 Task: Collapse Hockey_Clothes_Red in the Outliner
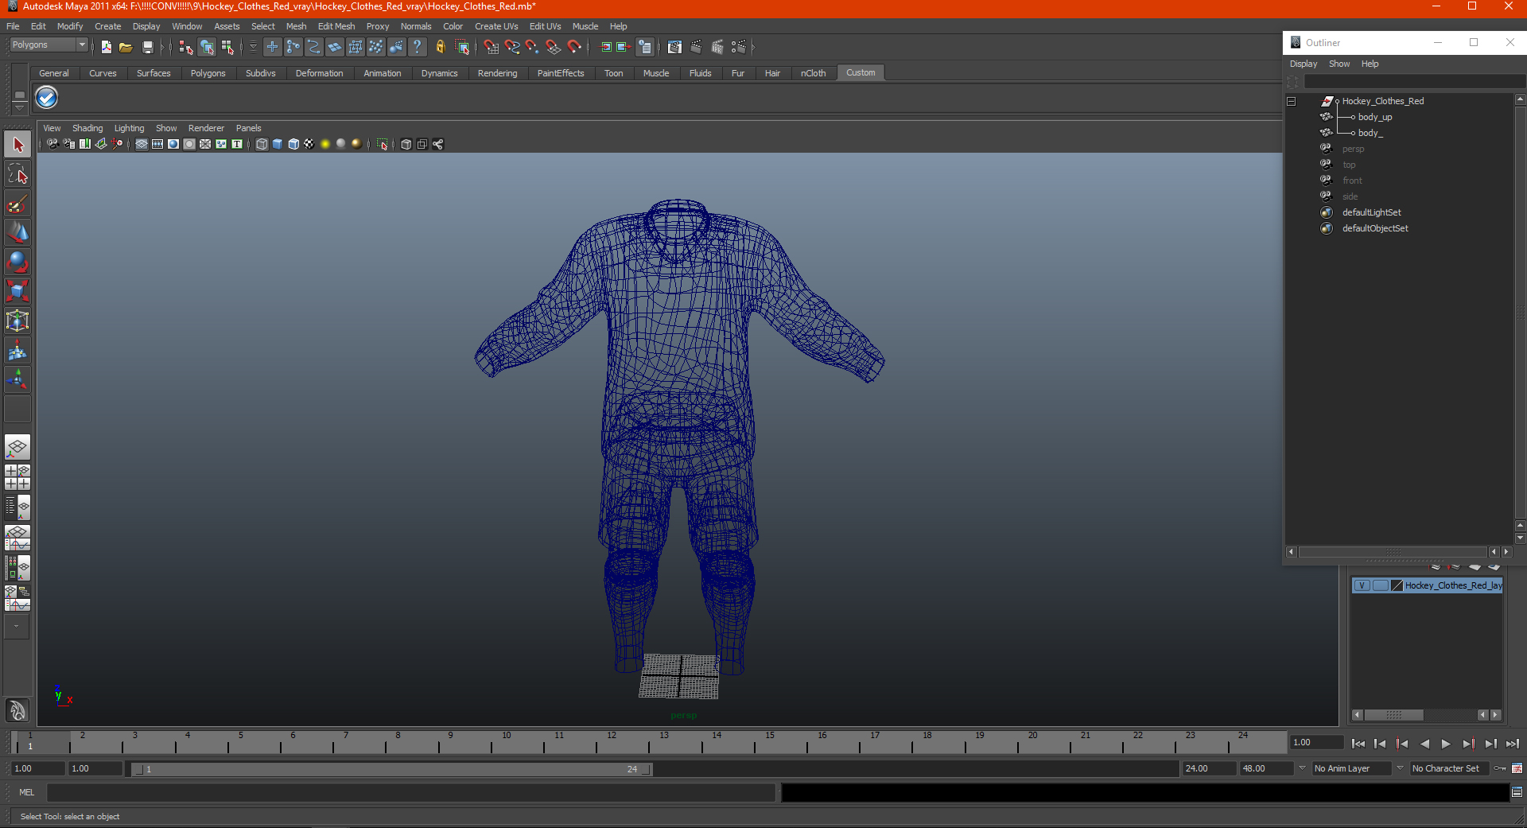click(x=1292, y=101)
